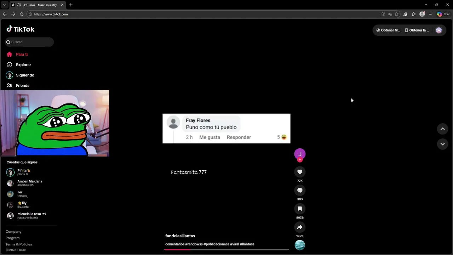Viewport: 453px width, 255px height.
Task: Go back in browser history
Action: pos(5,14)
